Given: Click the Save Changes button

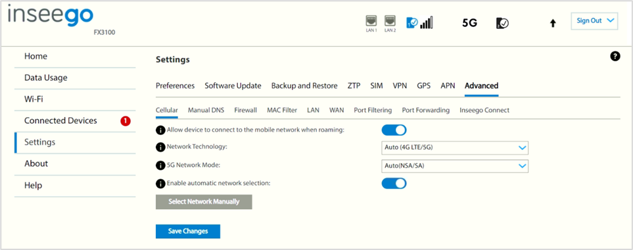Looking at the screenshot, I should (x=188, y=232).
